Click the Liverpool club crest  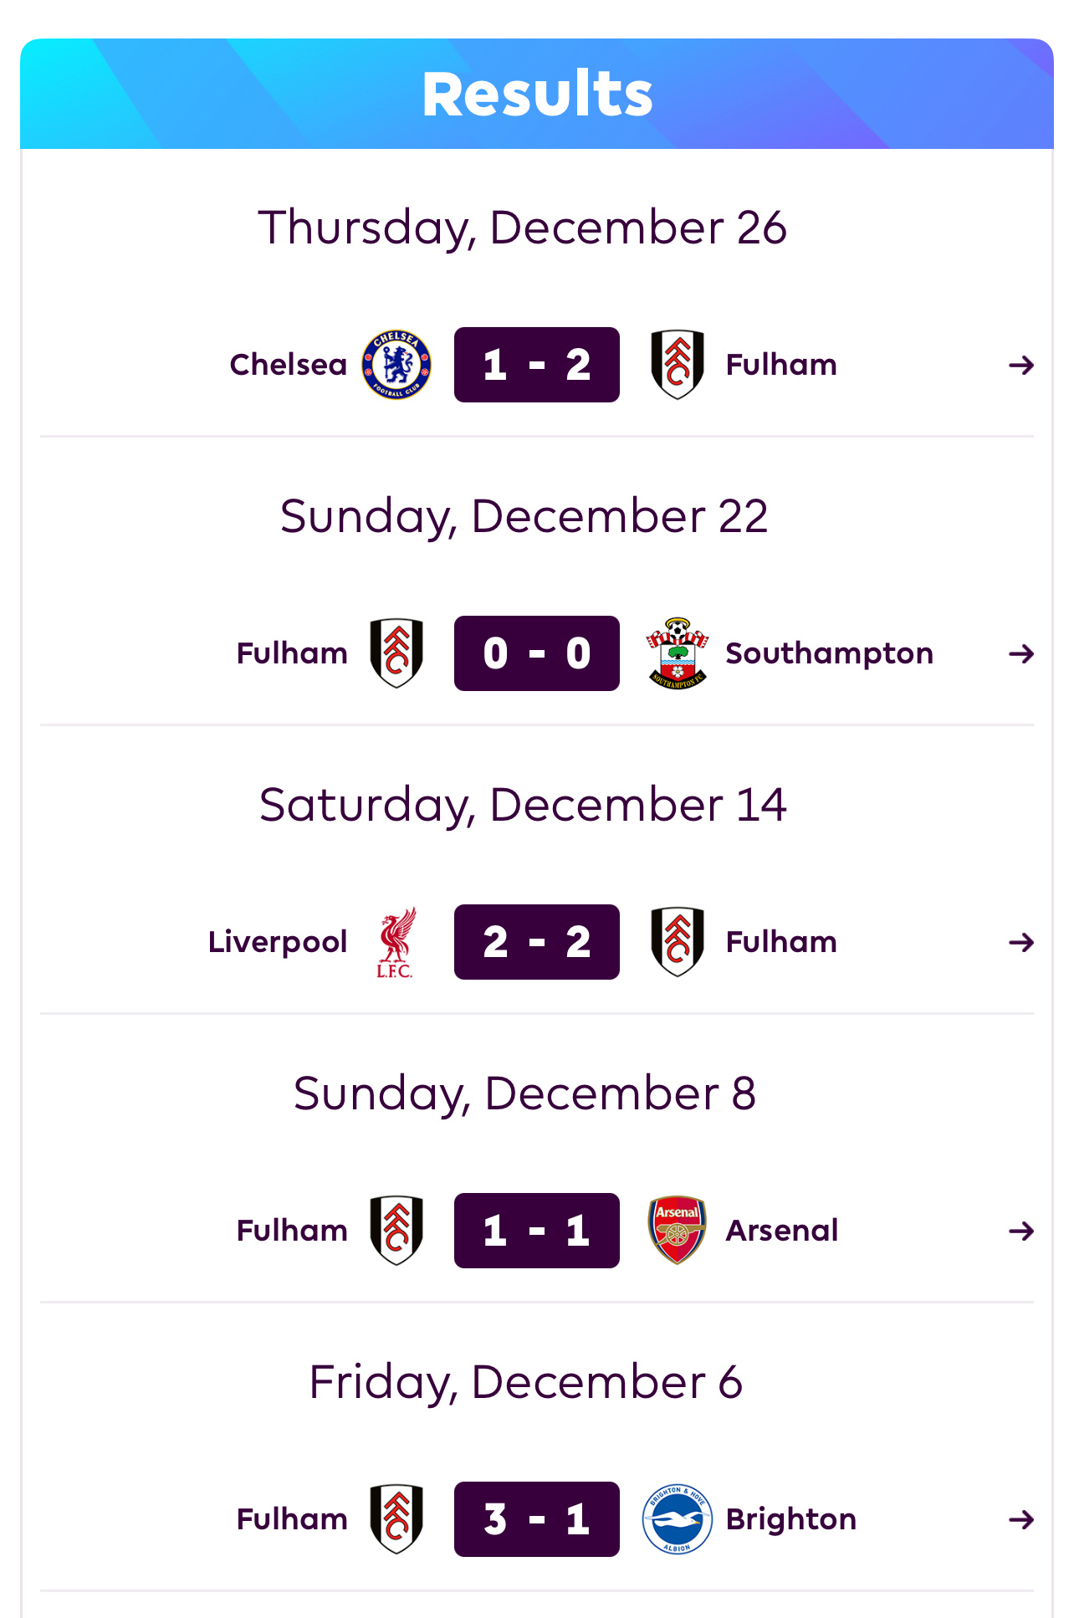pyautogui.click(x=396, y=942)
